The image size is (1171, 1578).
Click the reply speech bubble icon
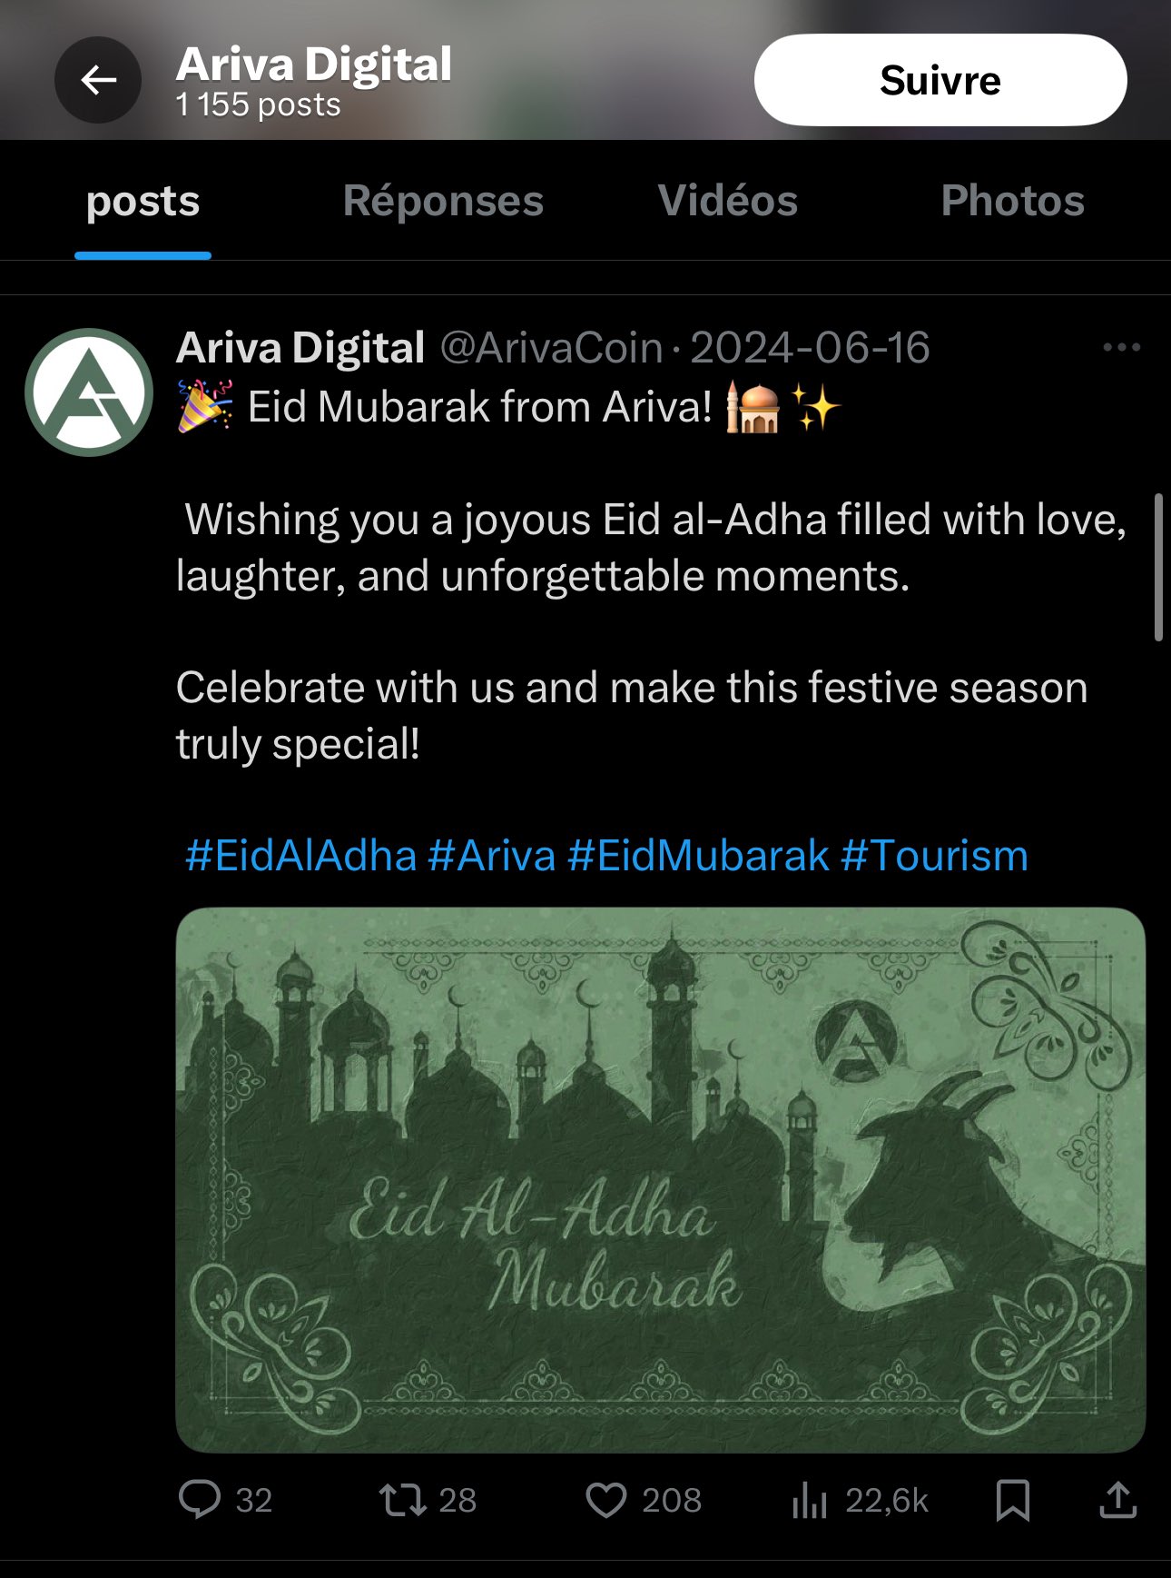pyautogui.click(x=200, y=1499)
